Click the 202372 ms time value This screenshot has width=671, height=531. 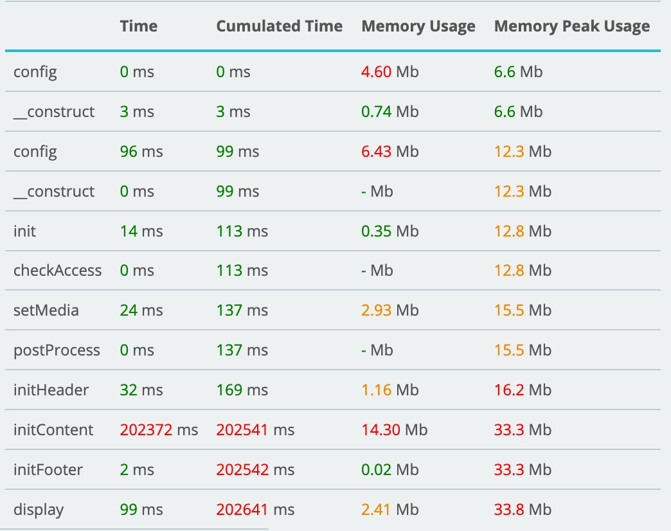[x=159, y=430]
